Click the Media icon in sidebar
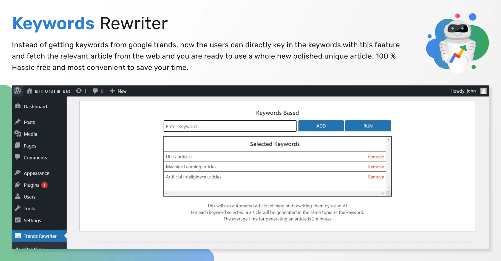 click(x=18, y=134)
